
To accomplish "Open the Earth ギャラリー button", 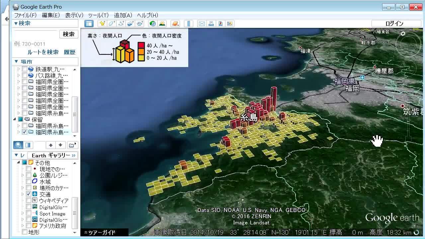I will click(52, 155).
